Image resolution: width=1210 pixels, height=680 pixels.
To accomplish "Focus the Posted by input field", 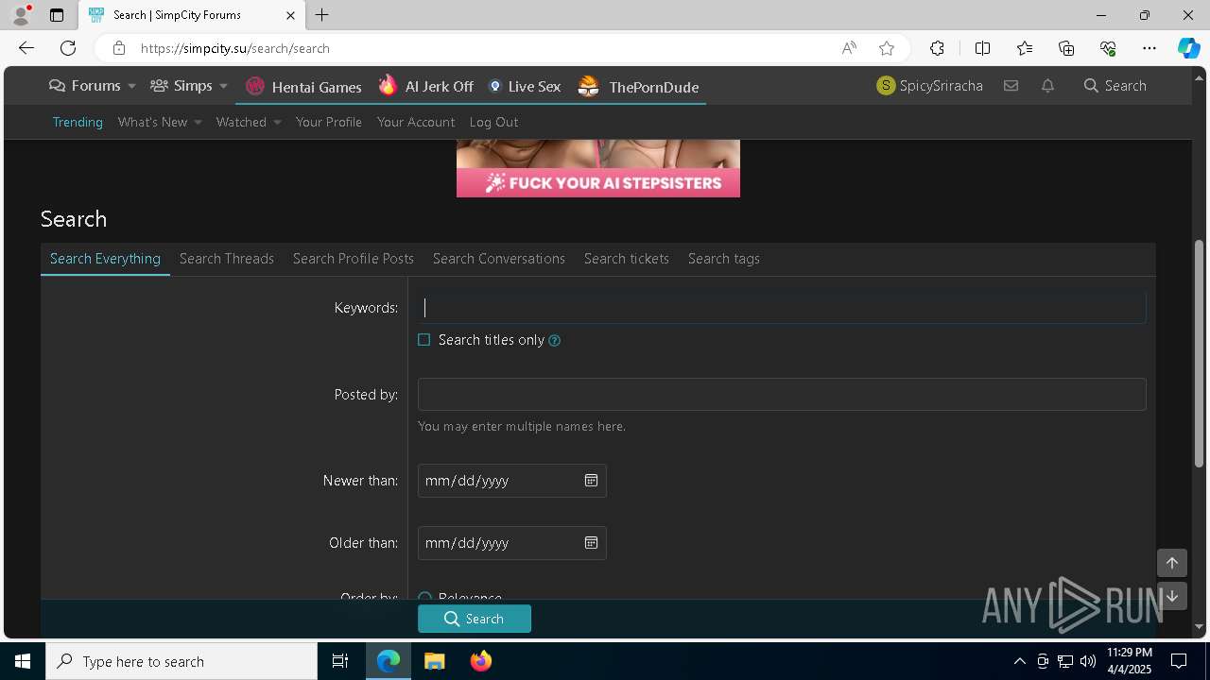I will 782,395.
